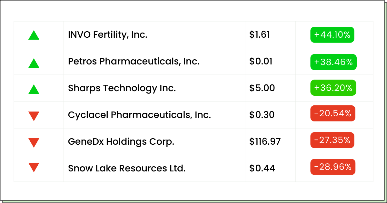Click the -28.96% red badge
The height and width of the screenshot is (203, 387).
[333, 167]
